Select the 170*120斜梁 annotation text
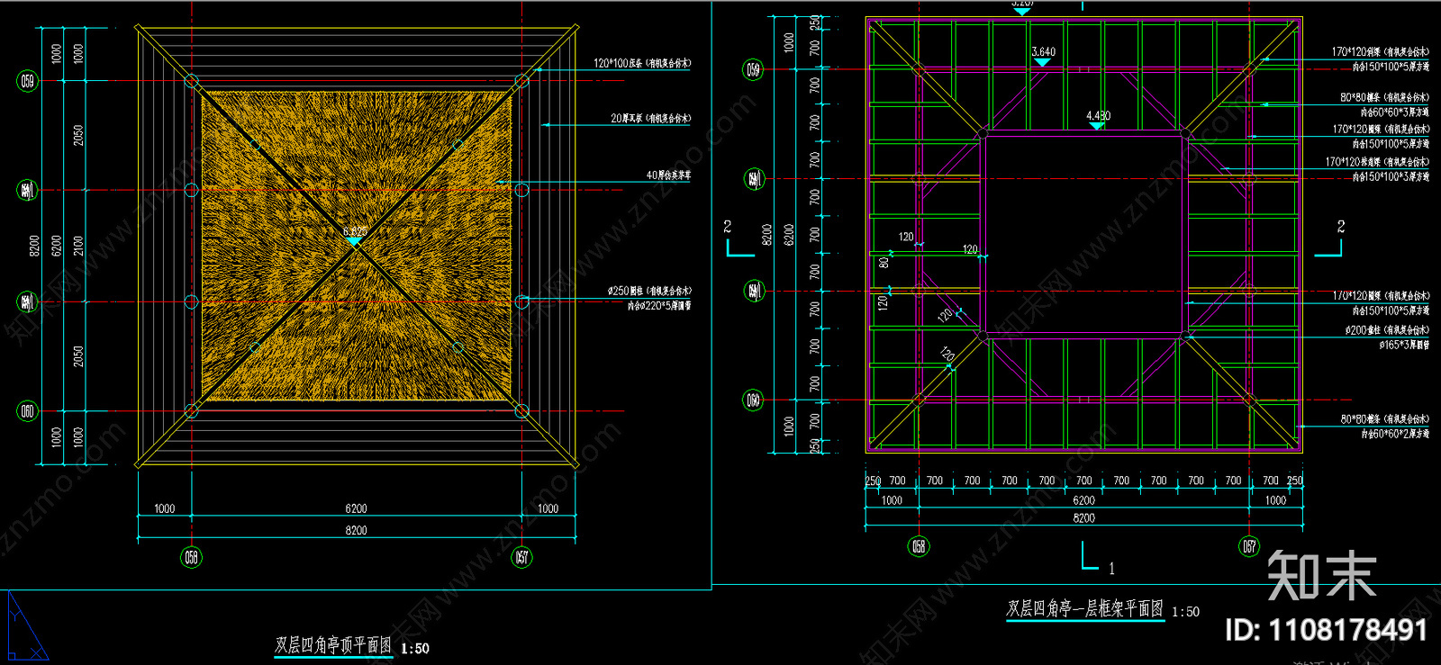This screenshot has height=665, width=1441. 1380,52
